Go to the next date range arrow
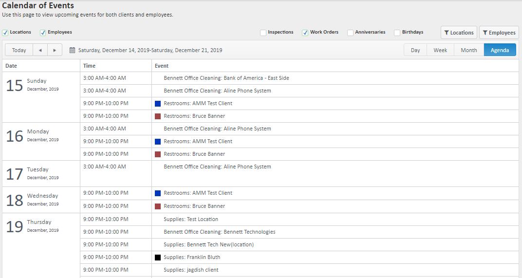 pos(55,50)
